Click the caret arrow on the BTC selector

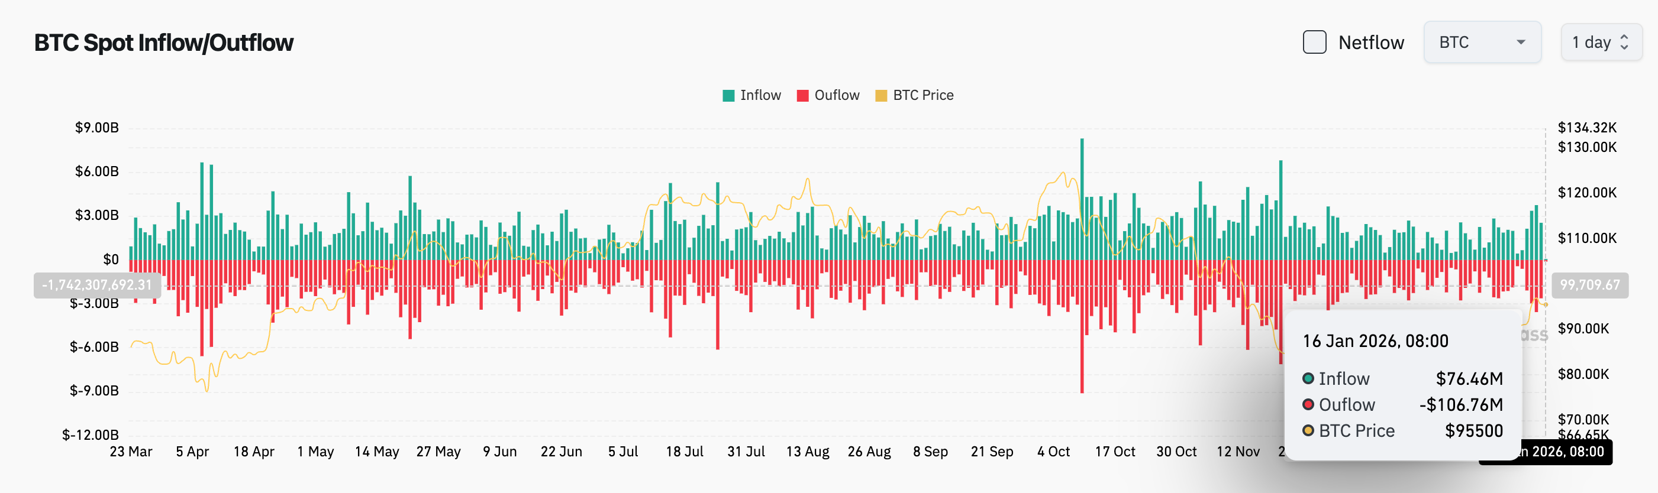pos(1521,43)
